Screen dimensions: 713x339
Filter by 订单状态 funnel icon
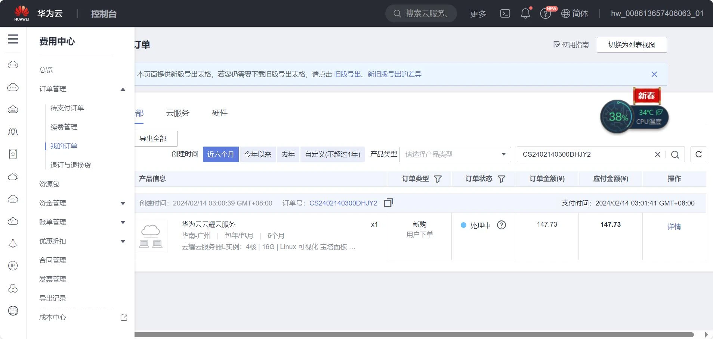pyautogui.click(x=501, y=179)
